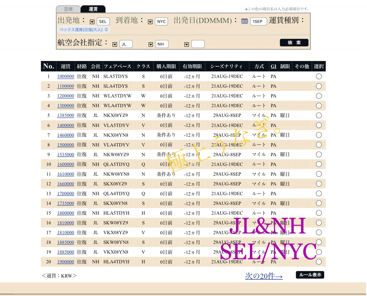This screenshot has width=367, height=296.
Task: Open the 到着地 arrival city dropdown
Action: pos(150,22)
